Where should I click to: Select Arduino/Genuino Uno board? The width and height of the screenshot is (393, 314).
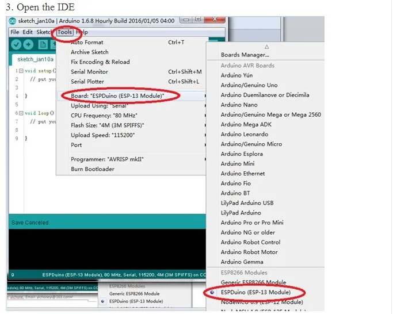tap(266, 85)
